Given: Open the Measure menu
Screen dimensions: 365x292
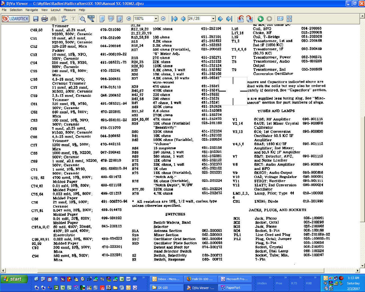Looking at the screenshot, I should click(x=70, y=10).
